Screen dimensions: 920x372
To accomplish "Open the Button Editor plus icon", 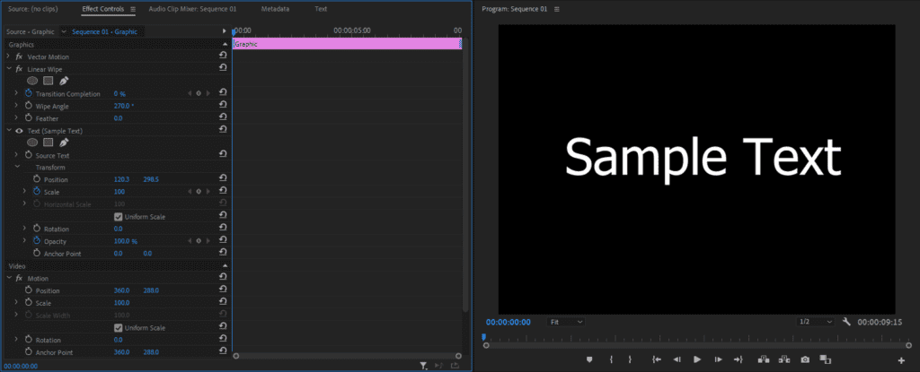I will (x=901, y=360).
